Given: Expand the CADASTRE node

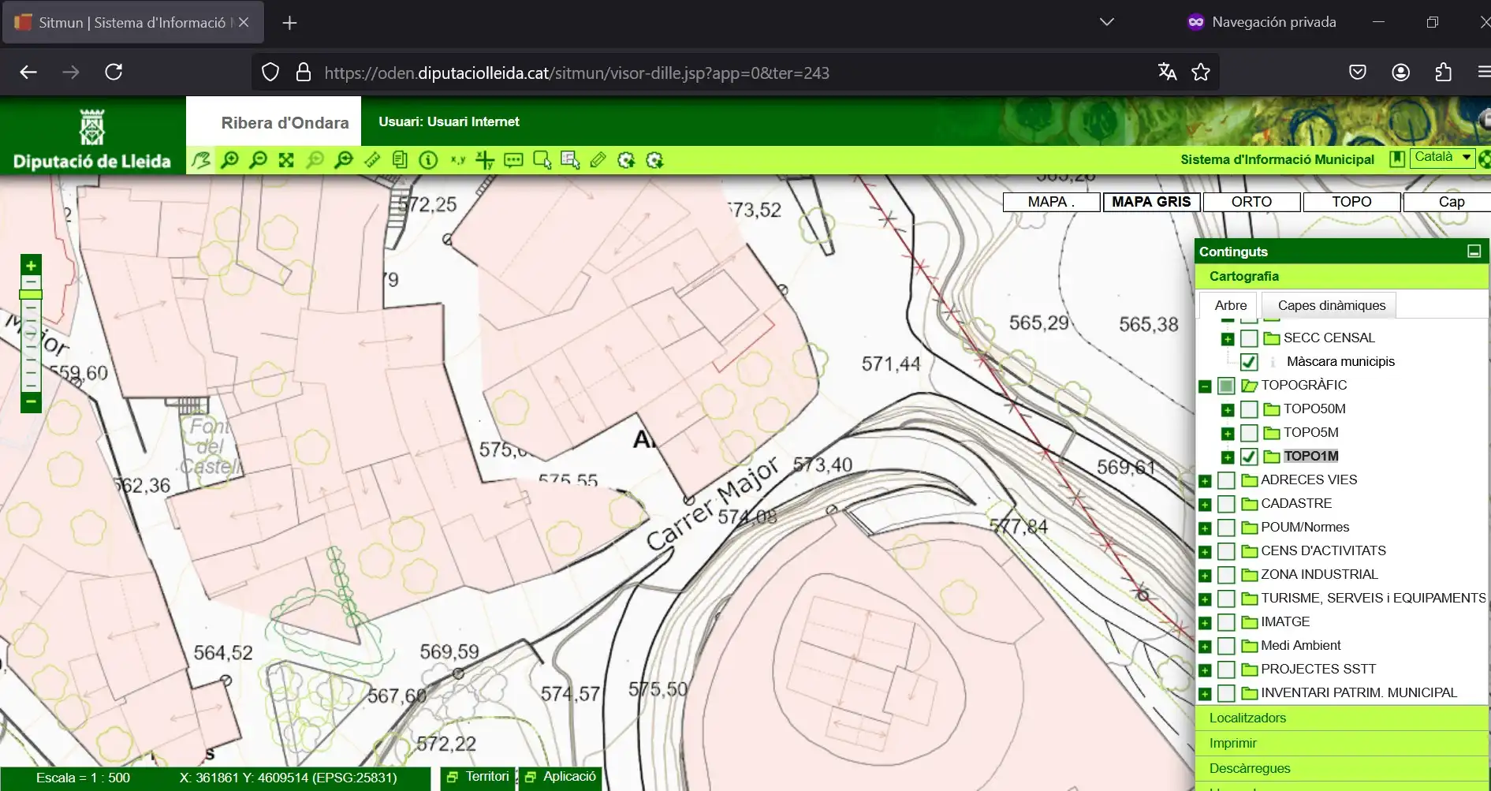Looking at the screenshot, I should click(1205, 505).
